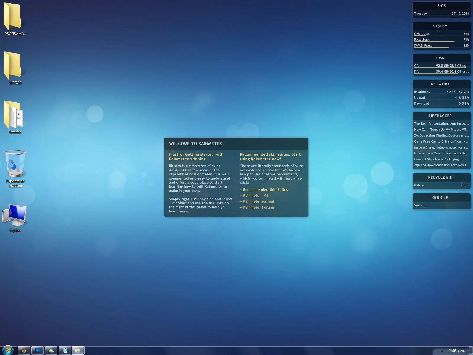Click the D:\ disk usage row

[x=441, y=72]
